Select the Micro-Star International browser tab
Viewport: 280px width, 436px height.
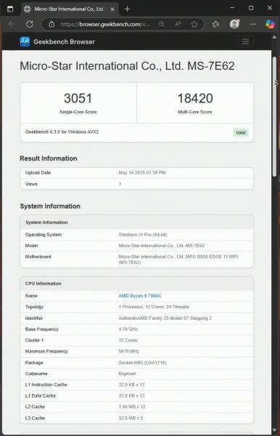click(x=70, y=9)
